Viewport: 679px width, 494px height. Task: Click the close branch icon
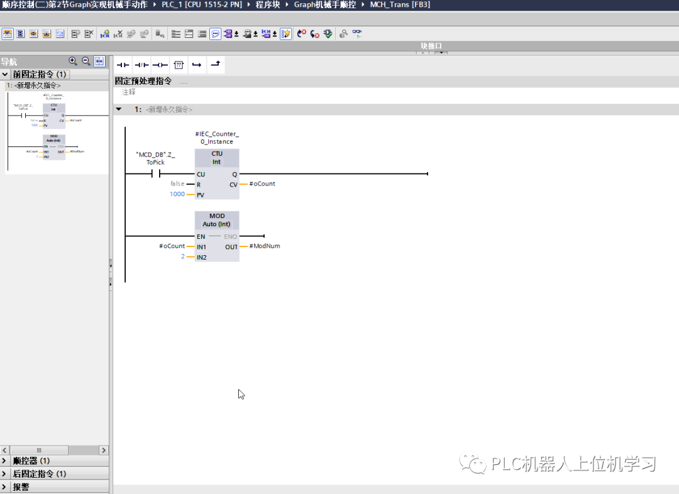tap(216, 65)
